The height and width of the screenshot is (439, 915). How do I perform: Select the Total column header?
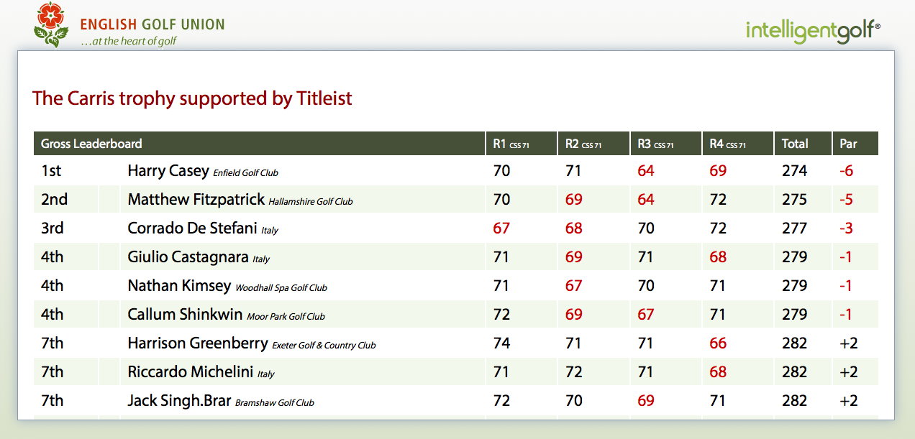pos(795,144)
